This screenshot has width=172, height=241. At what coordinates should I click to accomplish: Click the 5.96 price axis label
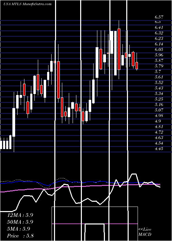[x=159, y=55]
